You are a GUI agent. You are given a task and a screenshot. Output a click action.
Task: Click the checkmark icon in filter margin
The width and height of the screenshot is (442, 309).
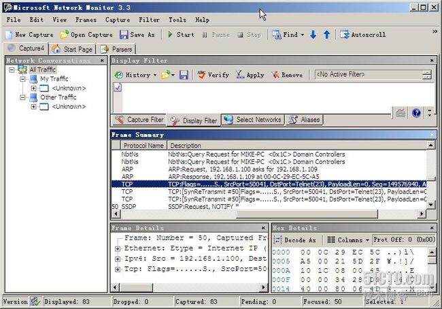[x=118, y=88]
